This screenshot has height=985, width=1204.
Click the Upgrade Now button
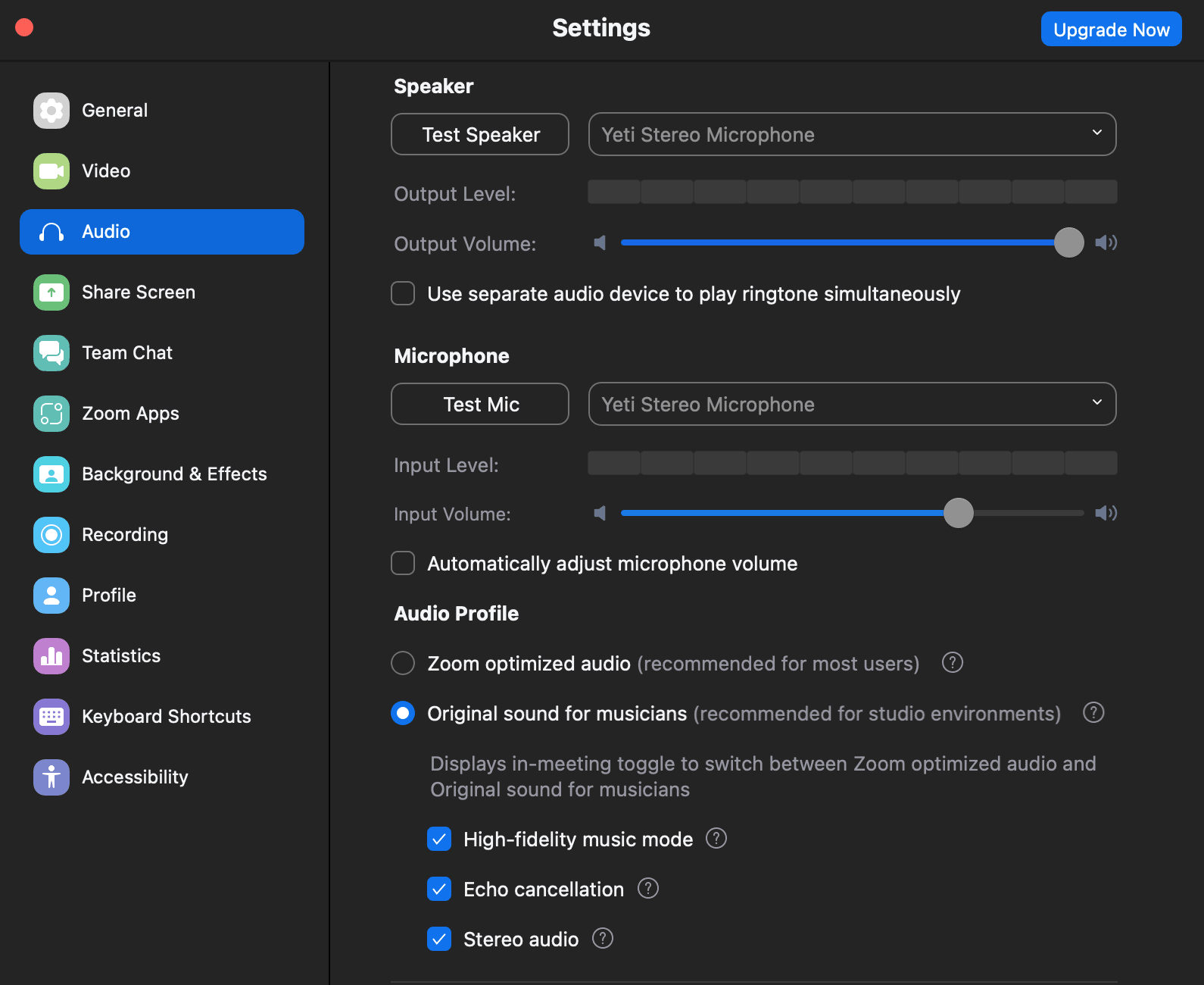pos(1111,30)
